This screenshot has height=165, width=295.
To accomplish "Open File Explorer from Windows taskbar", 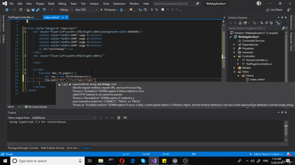I will (x=101, y=161).
